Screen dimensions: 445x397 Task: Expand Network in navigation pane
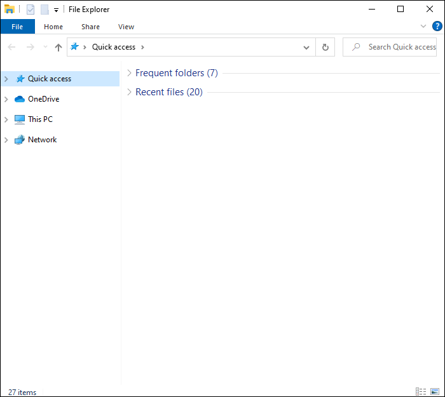[6, 140]
